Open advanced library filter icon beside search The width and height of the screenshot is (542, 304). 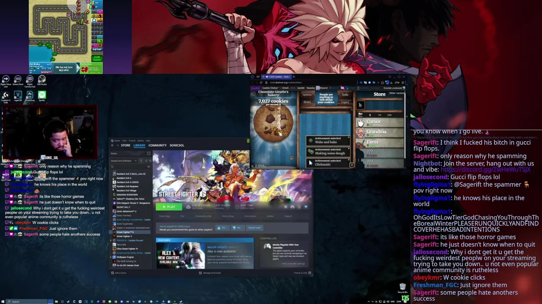[149, 167]
